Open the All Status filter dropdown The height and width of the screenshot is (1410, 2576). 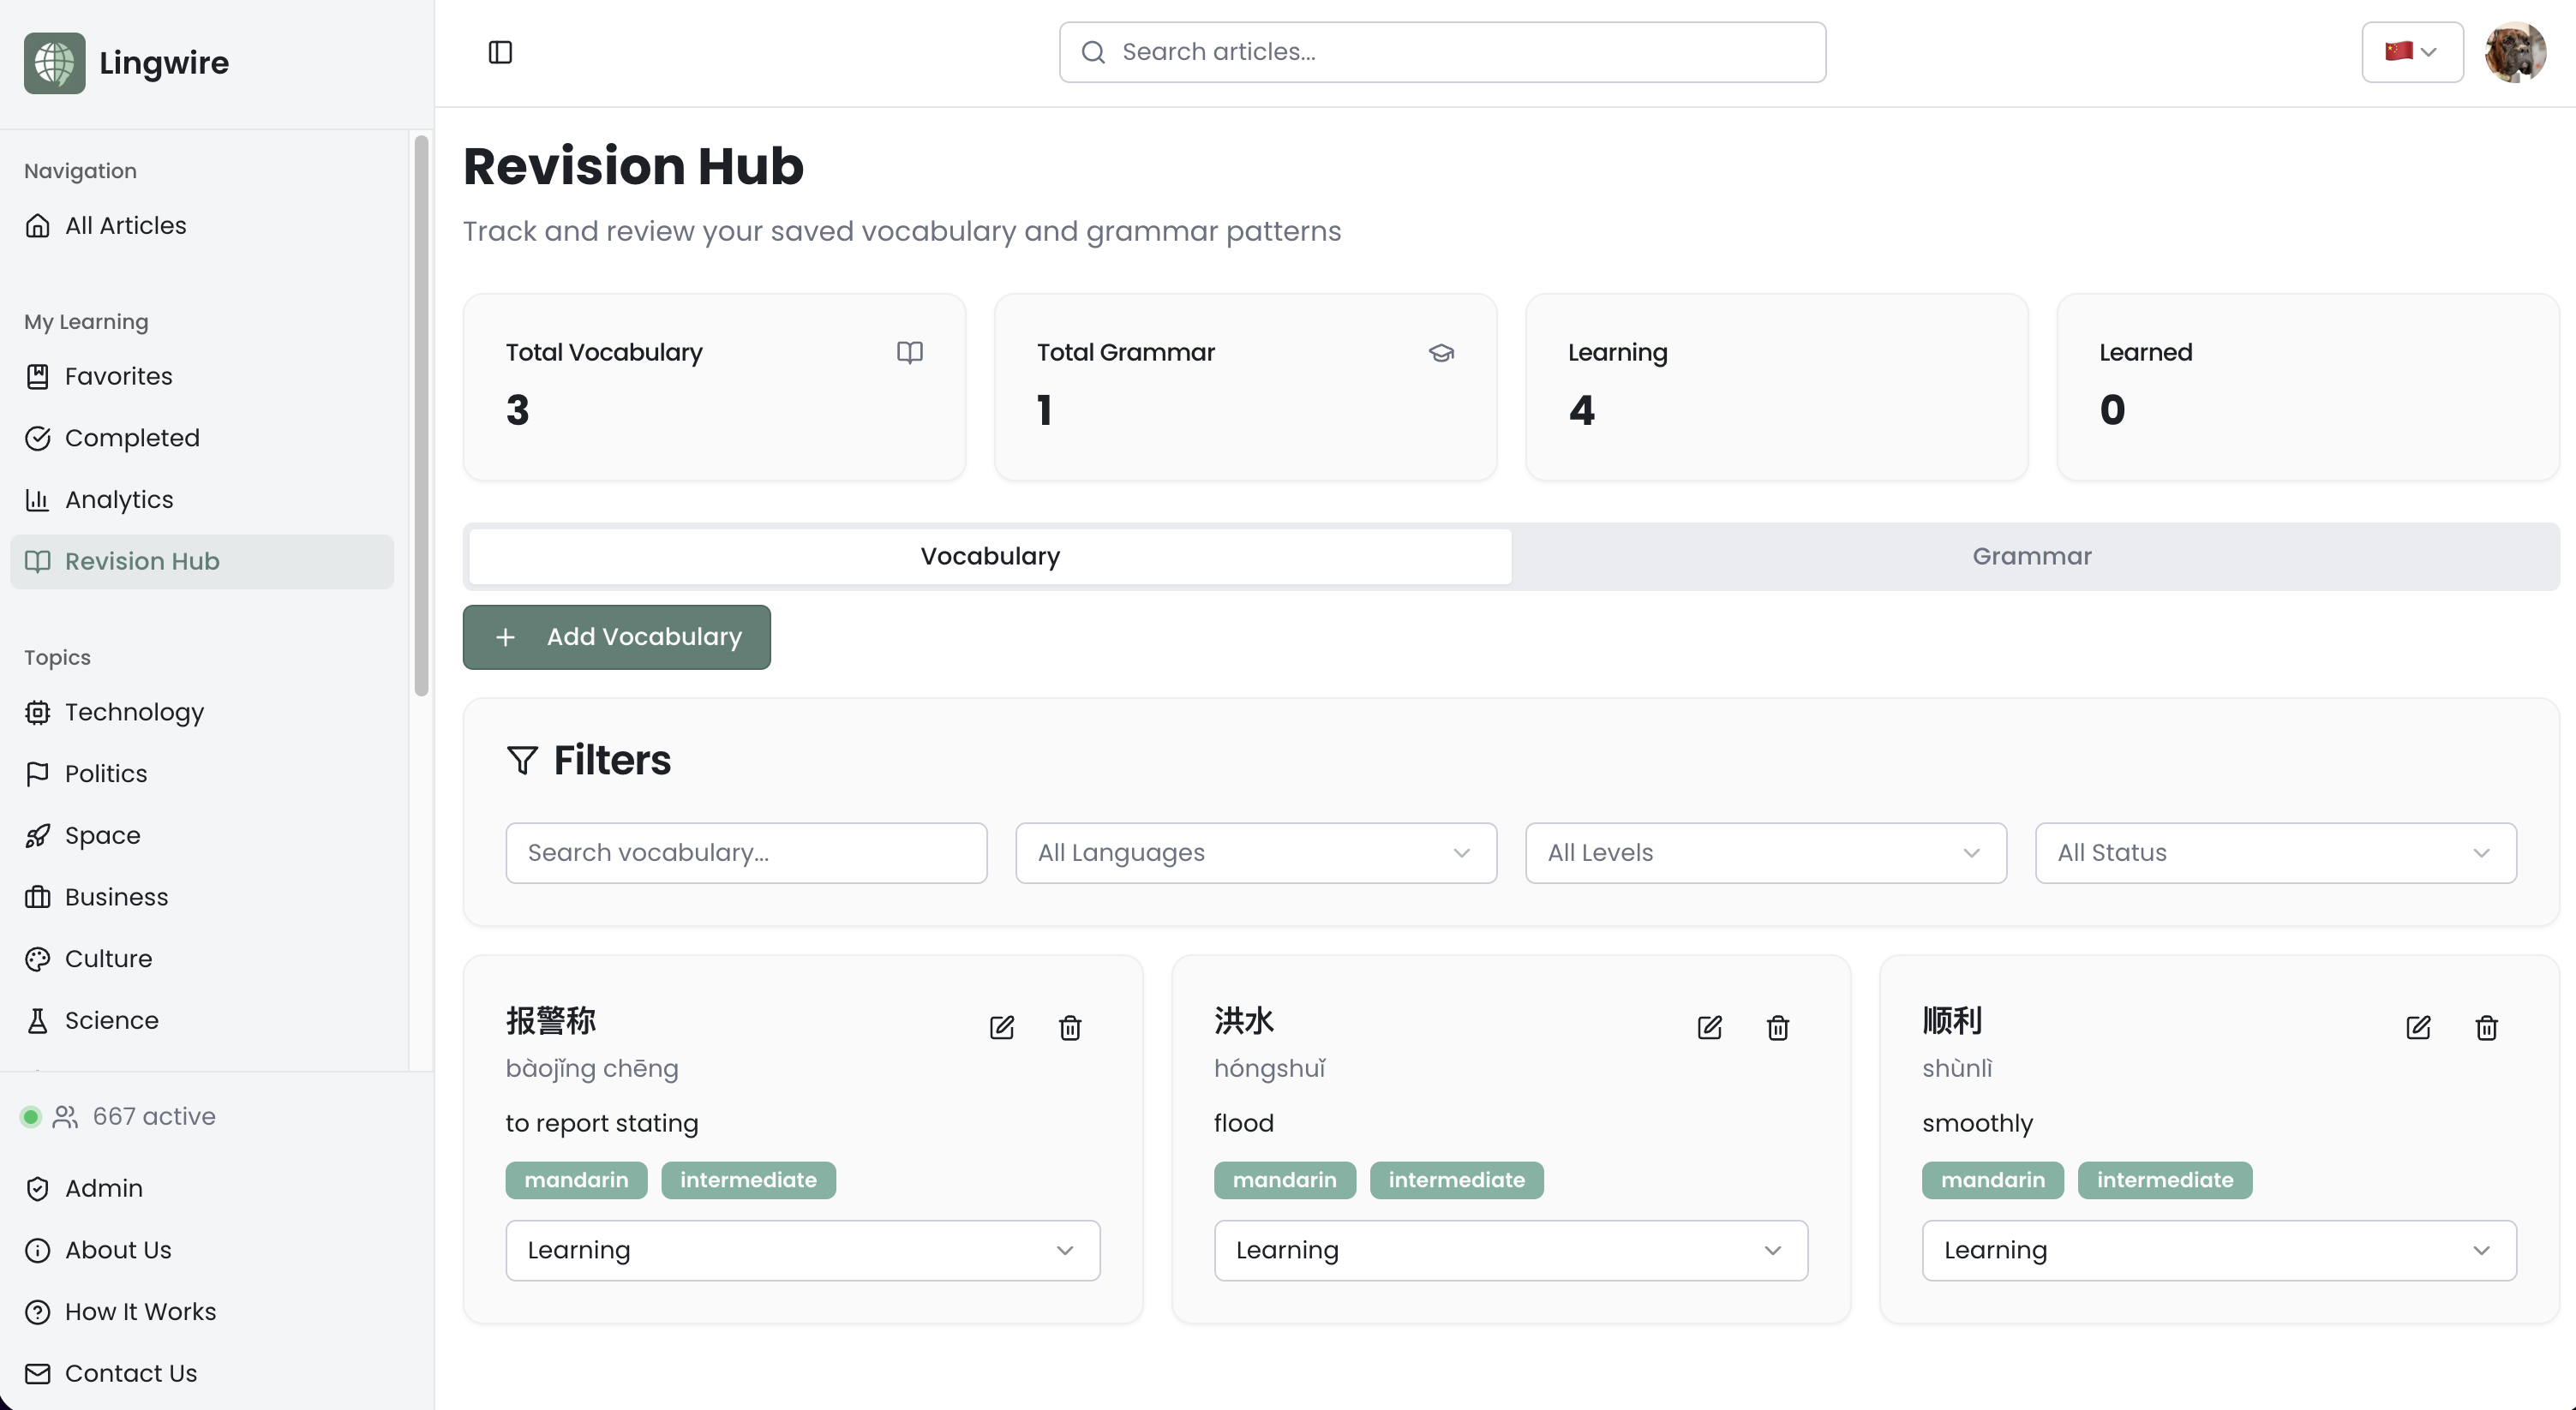click(2275, 852)
